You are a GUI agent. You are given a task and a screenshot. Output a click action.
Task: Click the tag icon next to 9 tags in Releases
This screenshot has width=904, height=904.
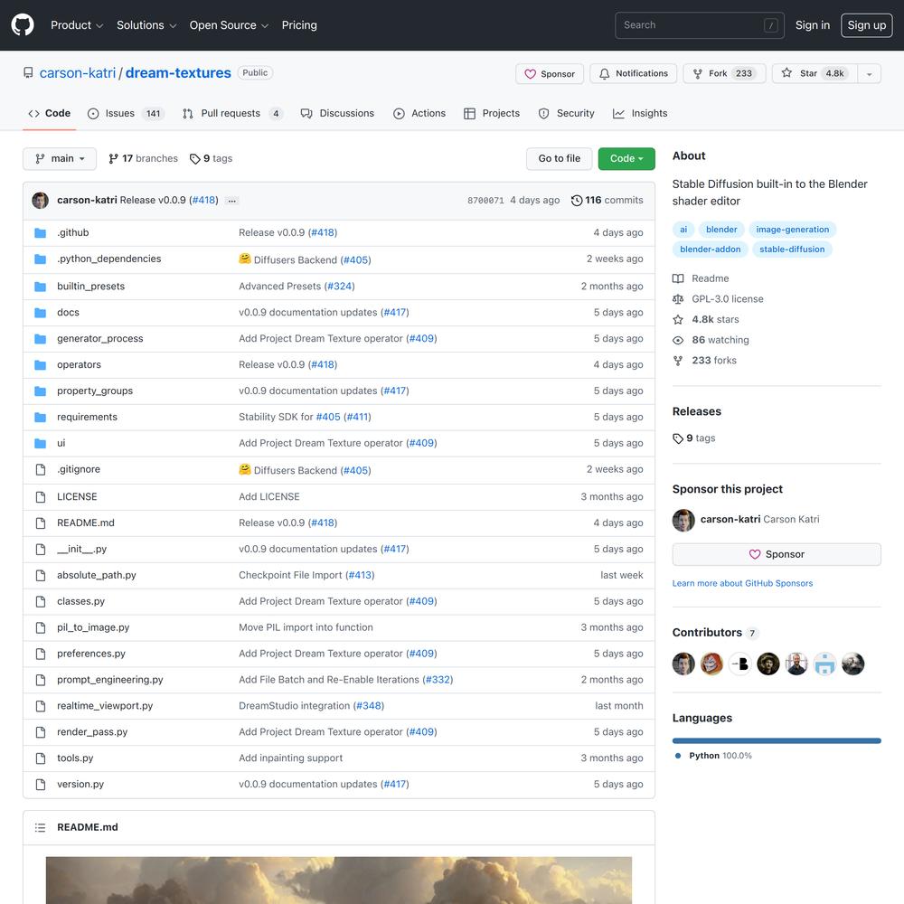point(678,438)
